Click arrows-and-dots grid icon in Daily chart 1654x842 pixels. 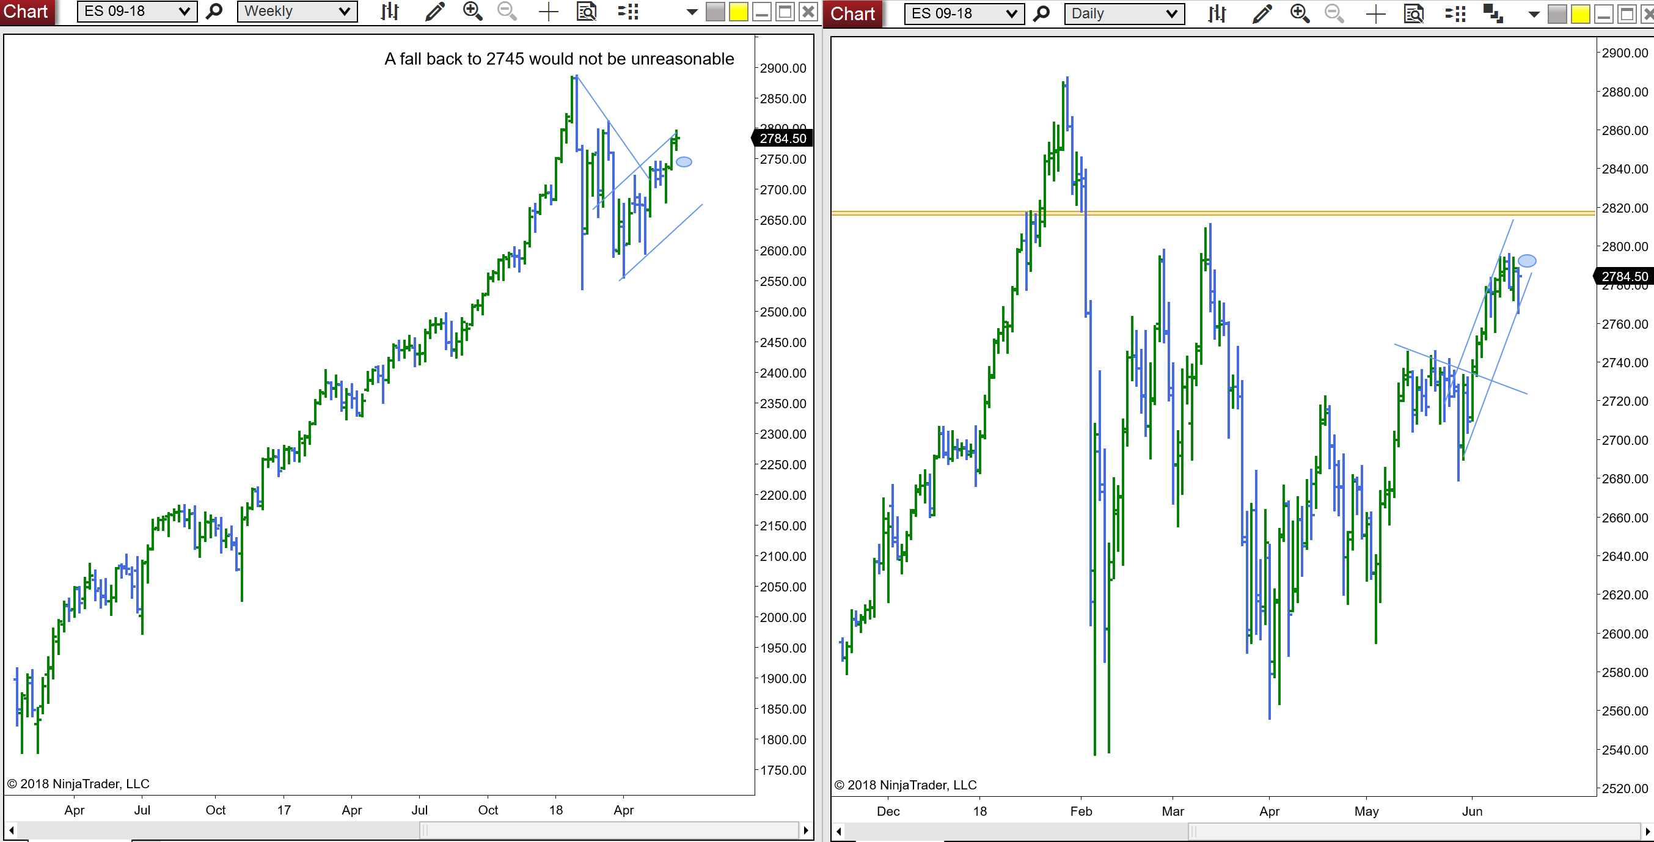[1455, 13]
